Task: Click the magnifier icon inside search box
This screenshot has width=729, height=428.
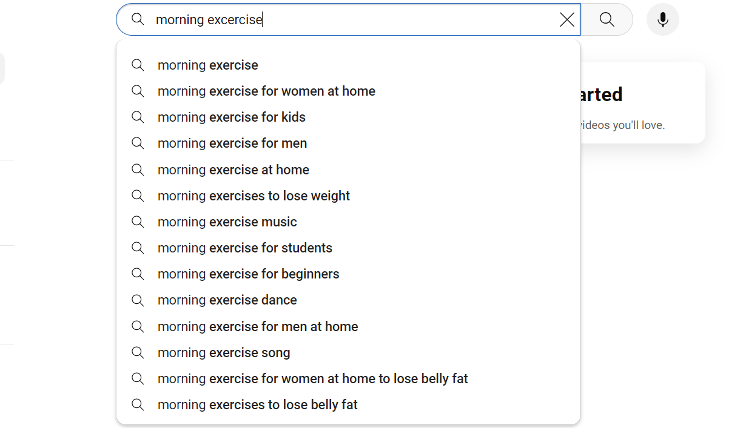Action: 138,19
